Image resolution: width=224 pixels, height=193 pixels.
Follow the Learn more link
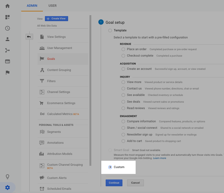pos(160,158)
